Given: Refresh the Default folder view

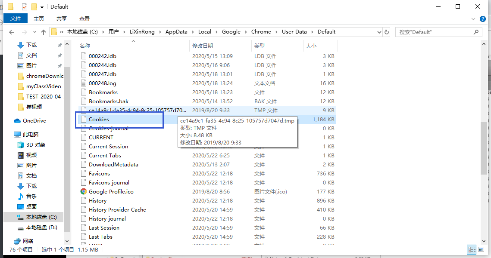Looking at the screenshot, I should tap(386, 32).
